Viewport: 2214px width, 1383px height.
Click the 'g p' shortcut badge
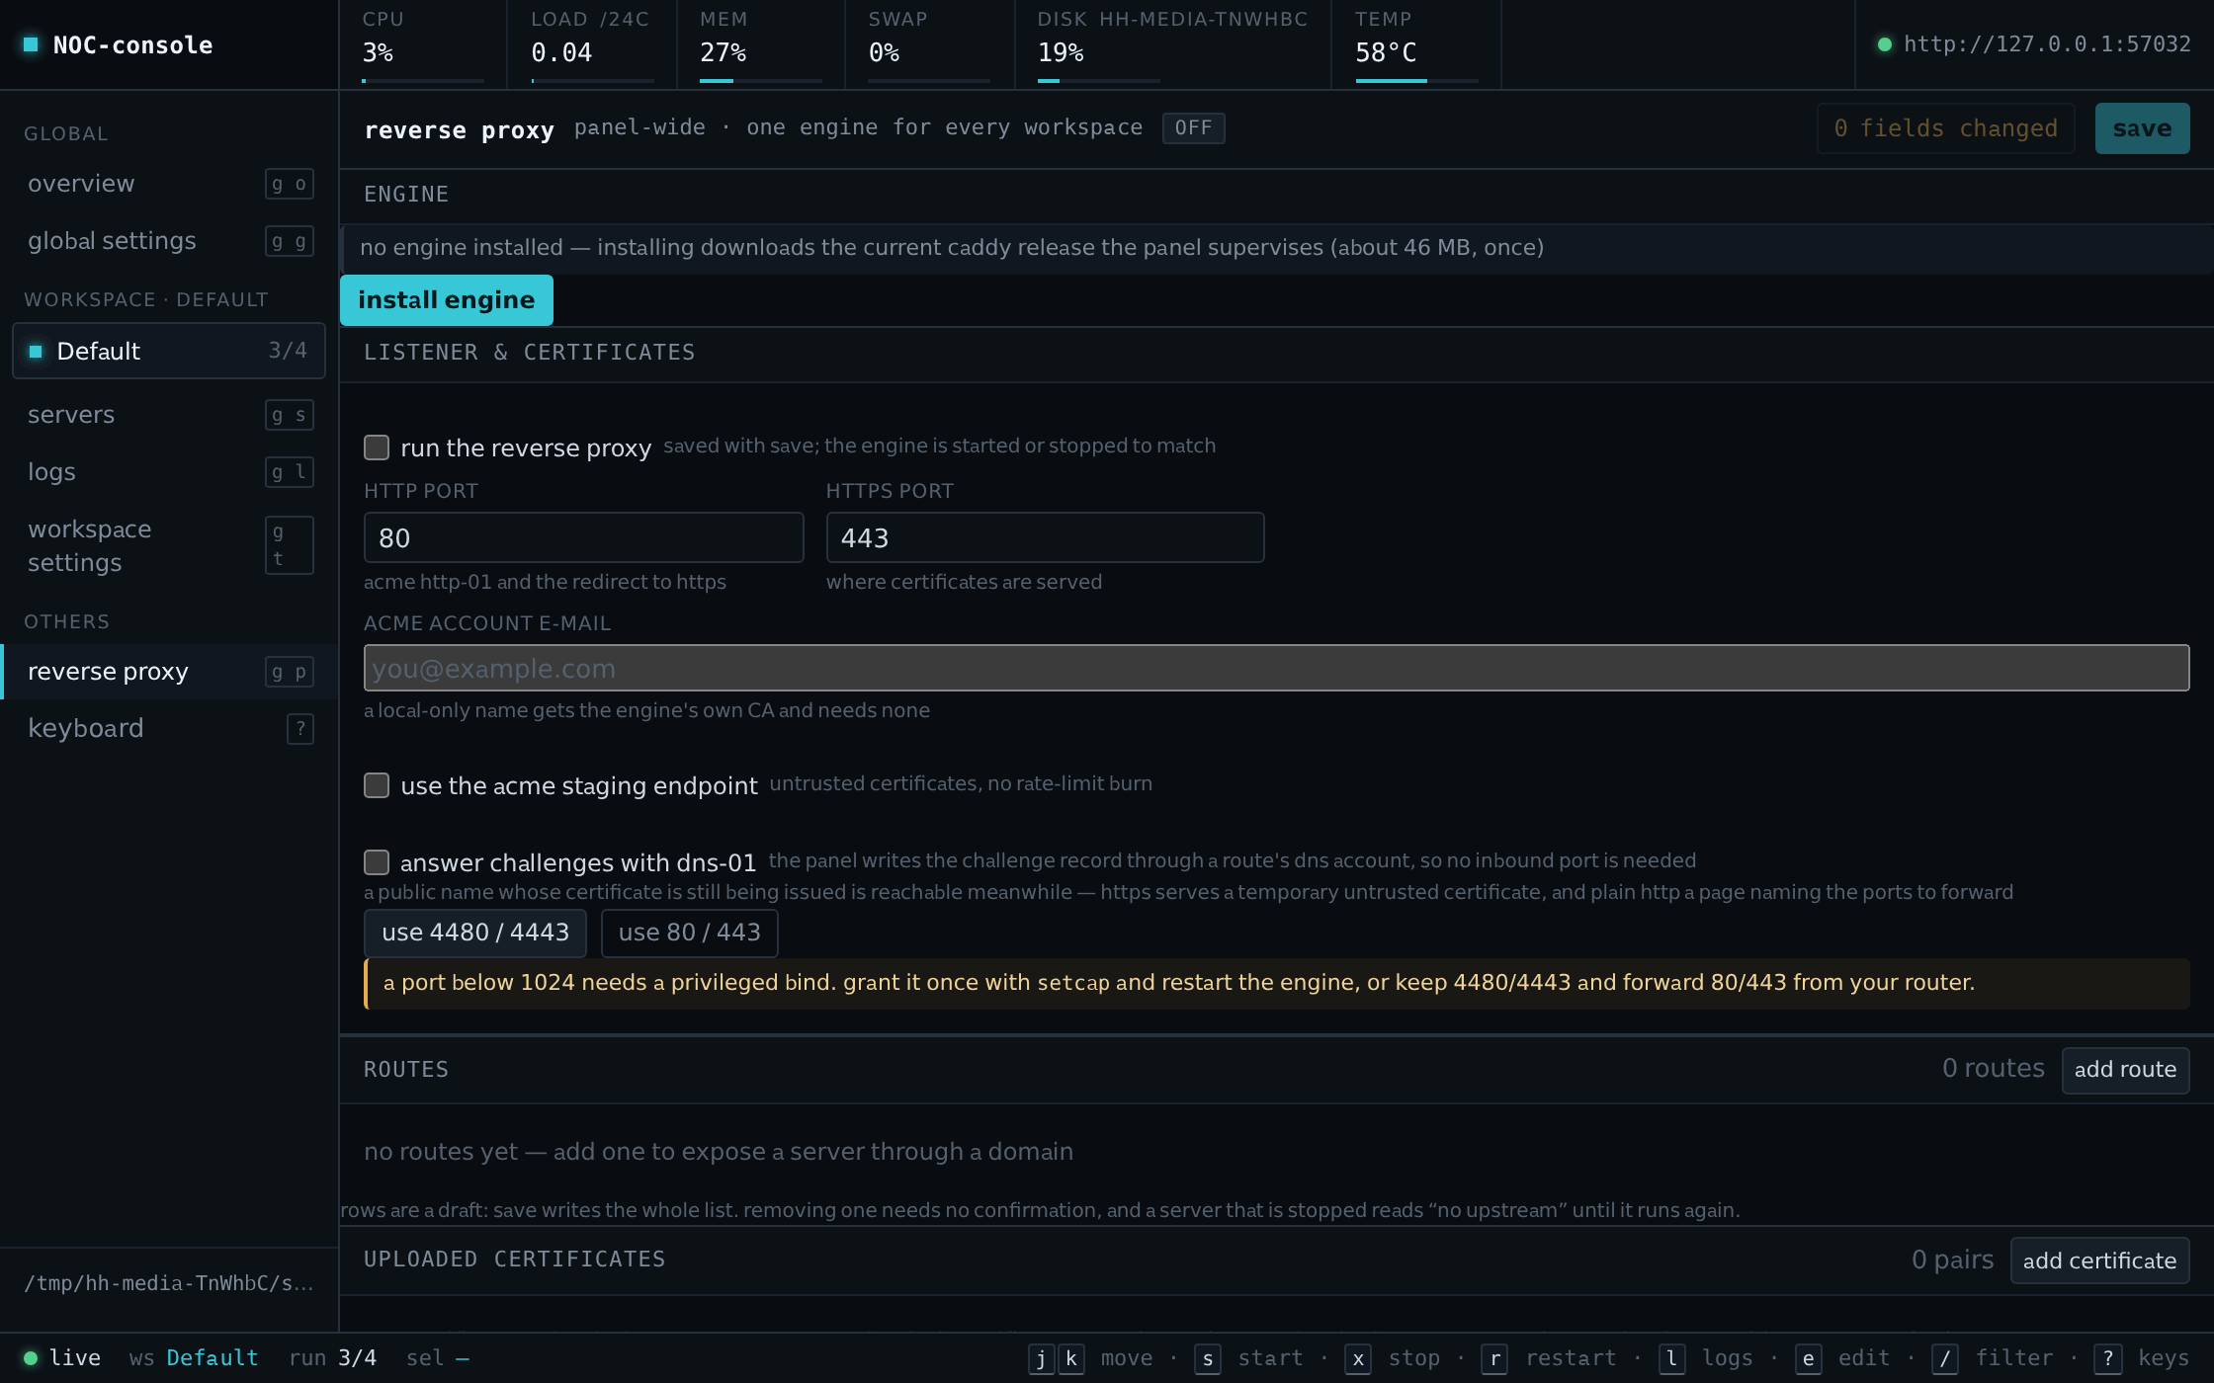[290, 672]
